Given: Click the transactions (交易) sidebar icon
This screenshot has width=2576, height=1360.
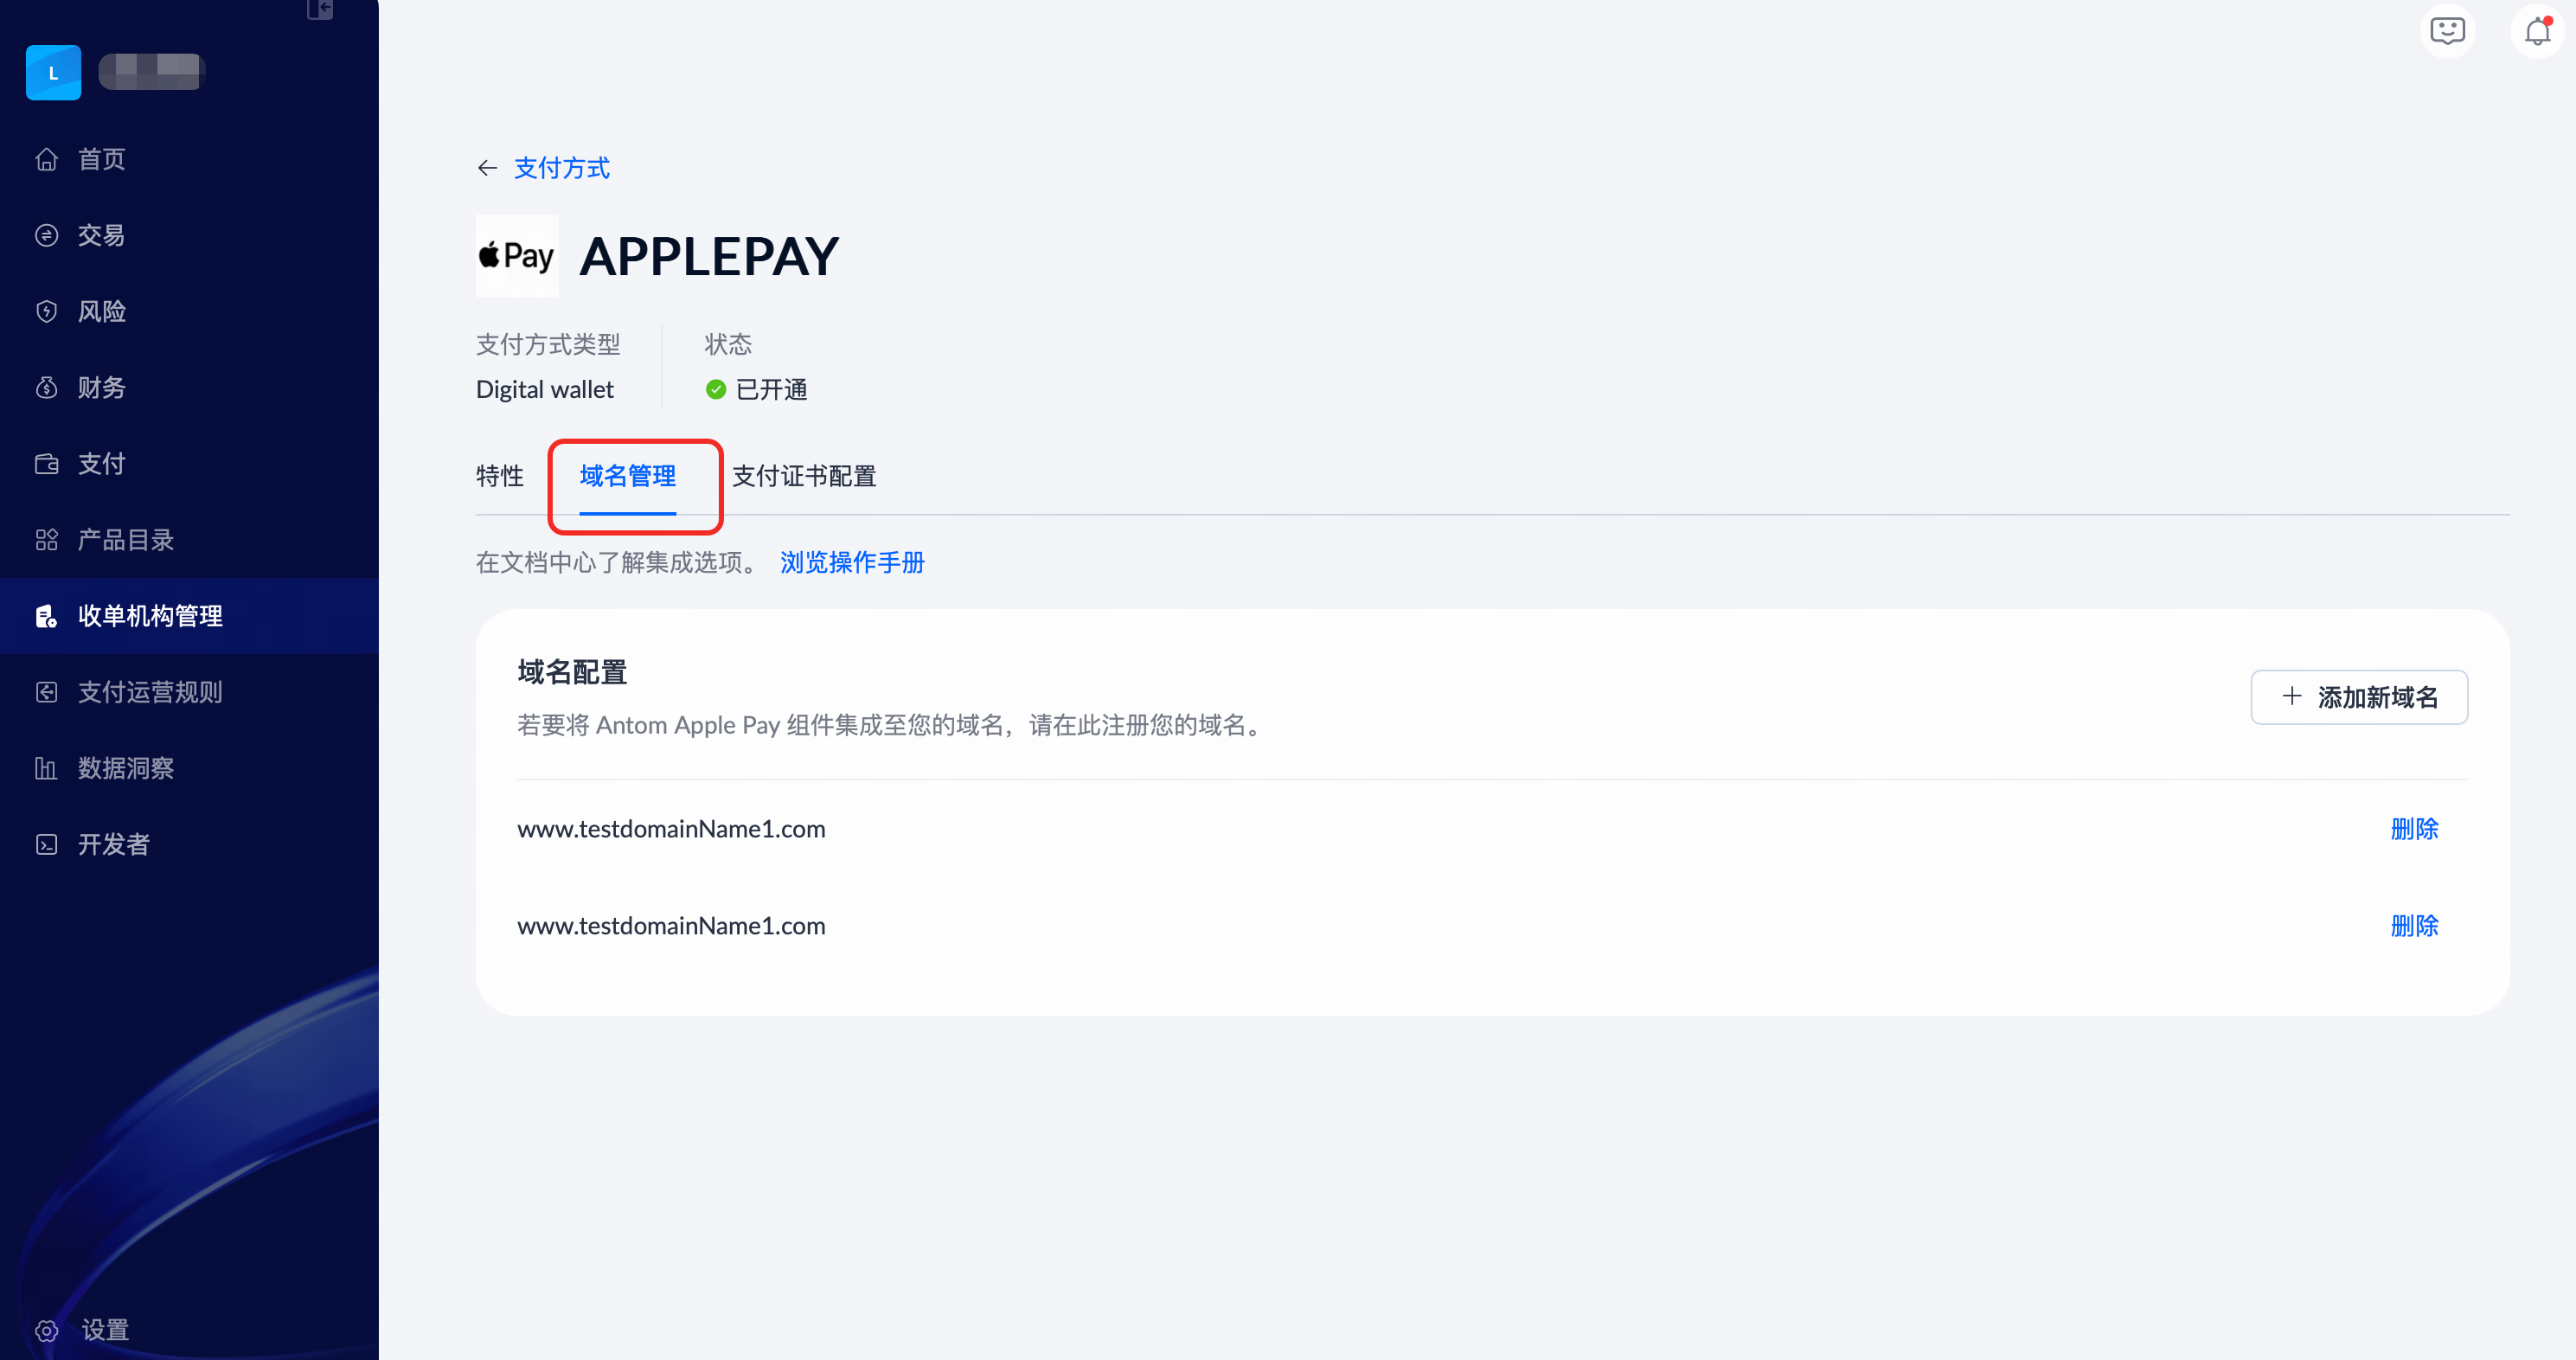Looking at the screenshot, I should 46,235.
